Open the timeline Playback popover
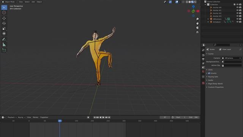This screenshot has height=137, width=243. [x=12, y=117]
